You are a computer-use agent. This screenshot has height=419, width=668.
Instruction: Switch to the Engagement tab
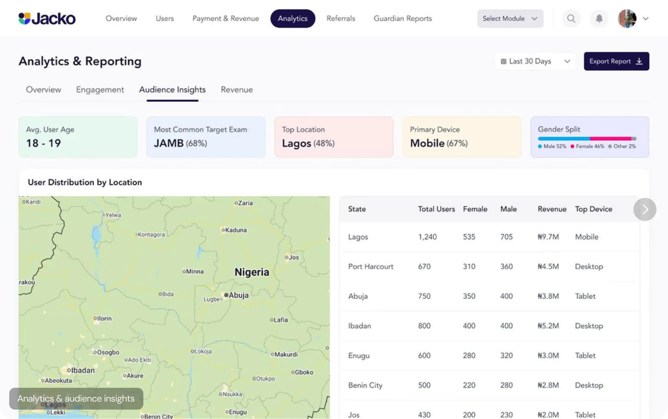click(x=100, y=90)
